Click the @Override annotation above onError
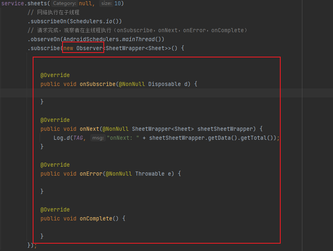The image size is (333, 251). pyautogui.click(x=55, y=165)
